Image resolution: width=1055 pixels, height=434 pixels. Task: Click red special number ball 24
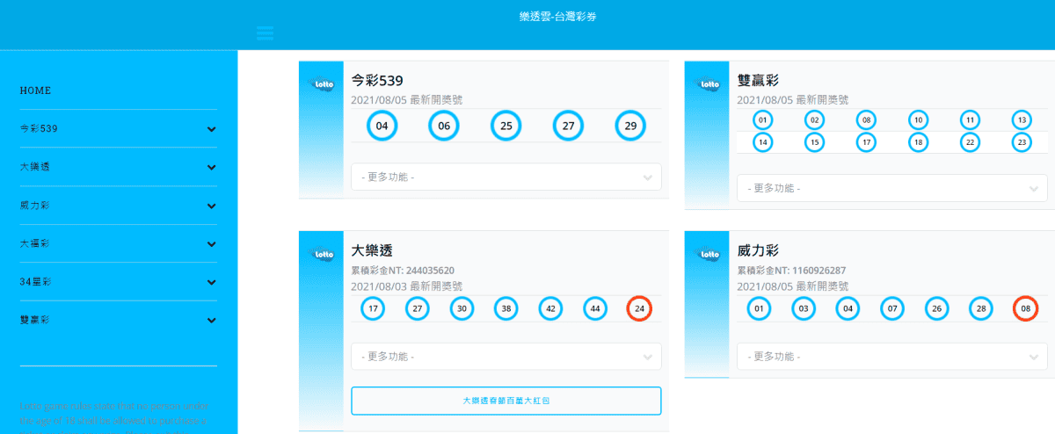[639, 309]
